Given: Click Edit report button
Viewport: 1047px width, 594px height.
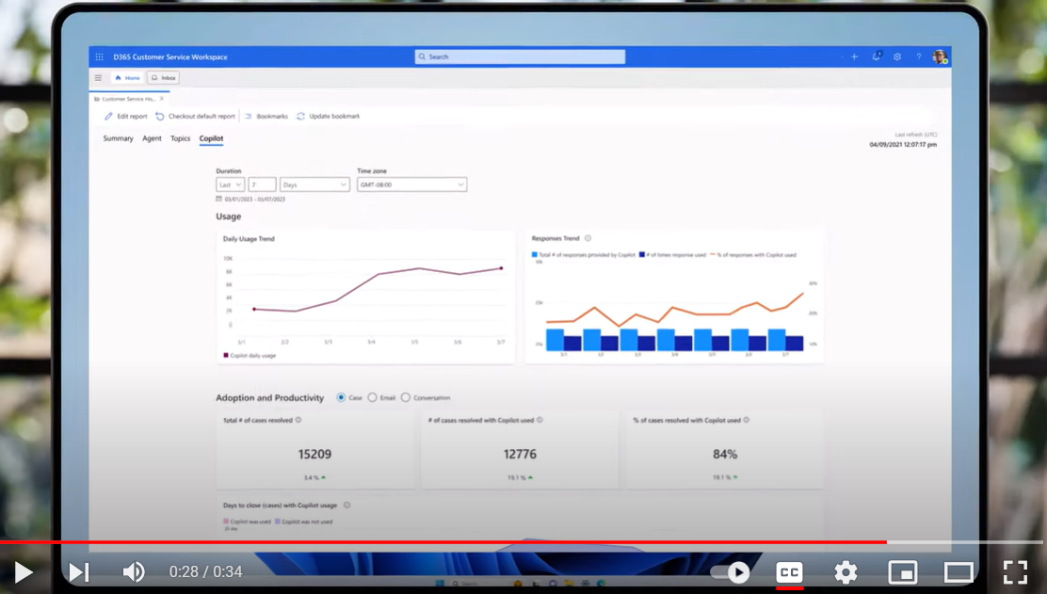Looking at the screenshot, I should pyautogui.click(x=126, y=116).
